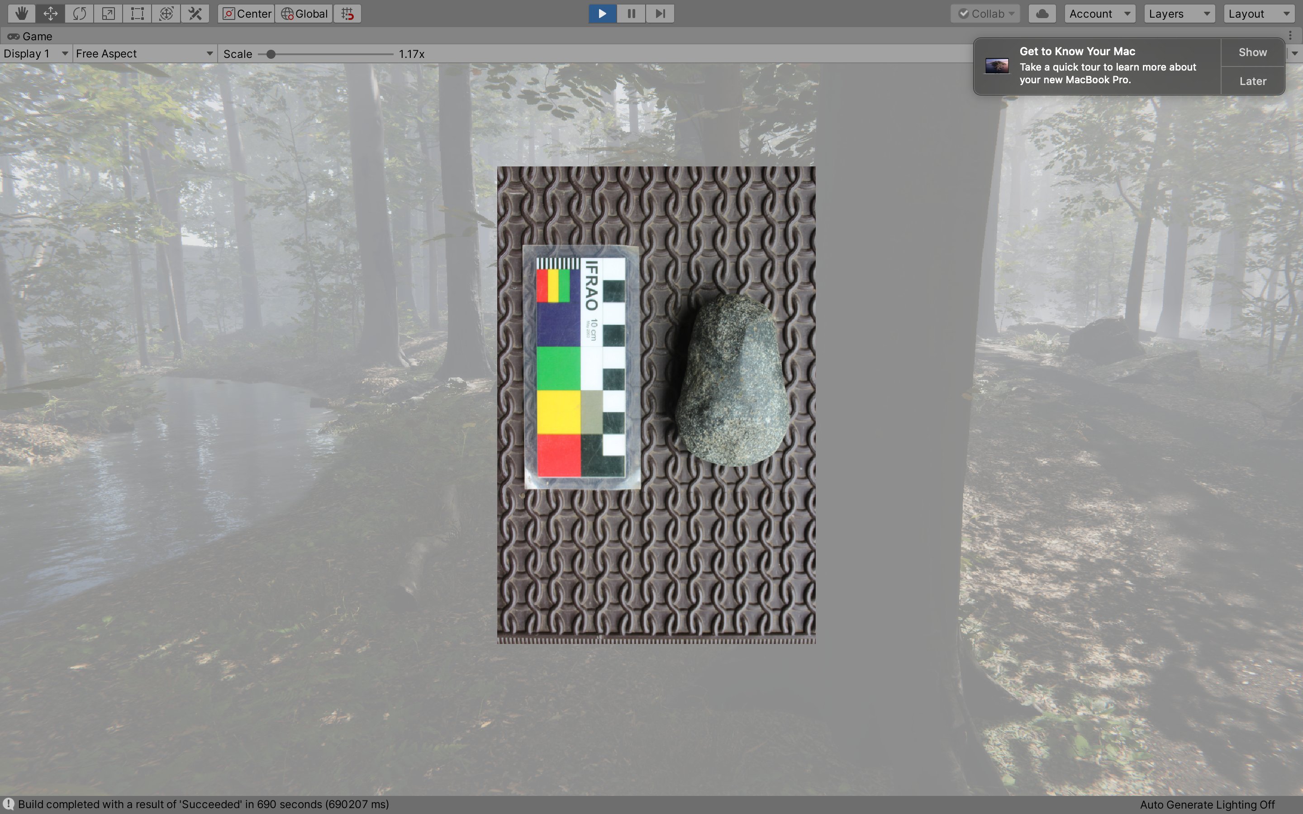The width and height of the screenshot is (1303, 814).
Task: Click the notification thumbnail image
Action: pos(997,66)
